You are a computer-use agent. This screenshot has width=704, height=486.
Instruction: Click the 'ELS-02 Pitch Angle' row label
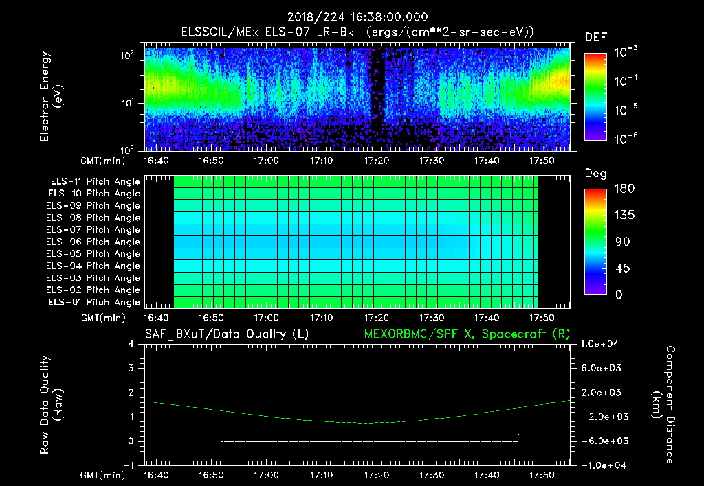coord(93,290)
